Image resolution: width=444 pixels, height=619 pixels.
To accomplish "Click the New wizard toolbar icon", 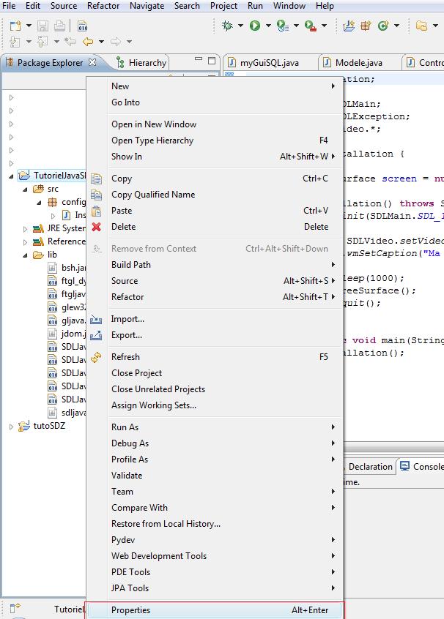I will coord(15,26).
